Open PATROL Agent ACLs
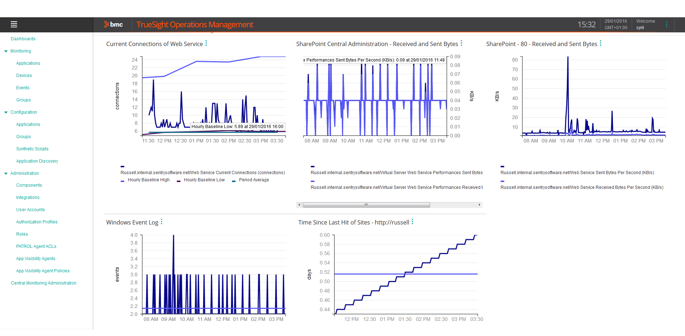The image size is (685, 336). click(36, 246)
